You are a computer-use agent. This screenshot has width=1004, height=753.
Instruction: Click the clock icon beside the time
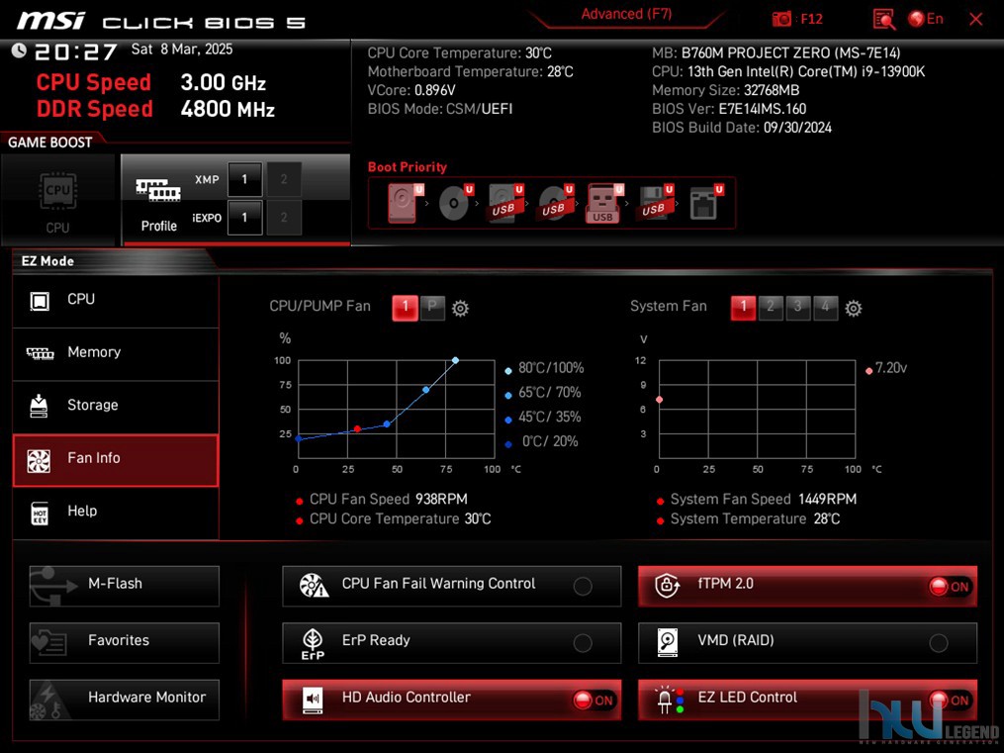pos(19,49)
